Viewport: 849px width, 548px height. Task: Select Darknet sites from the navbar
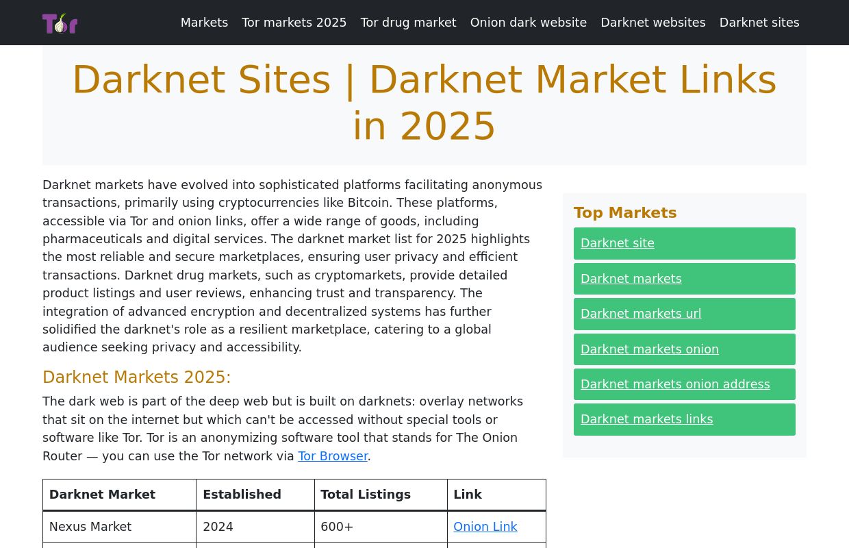[x=759, y=23]
